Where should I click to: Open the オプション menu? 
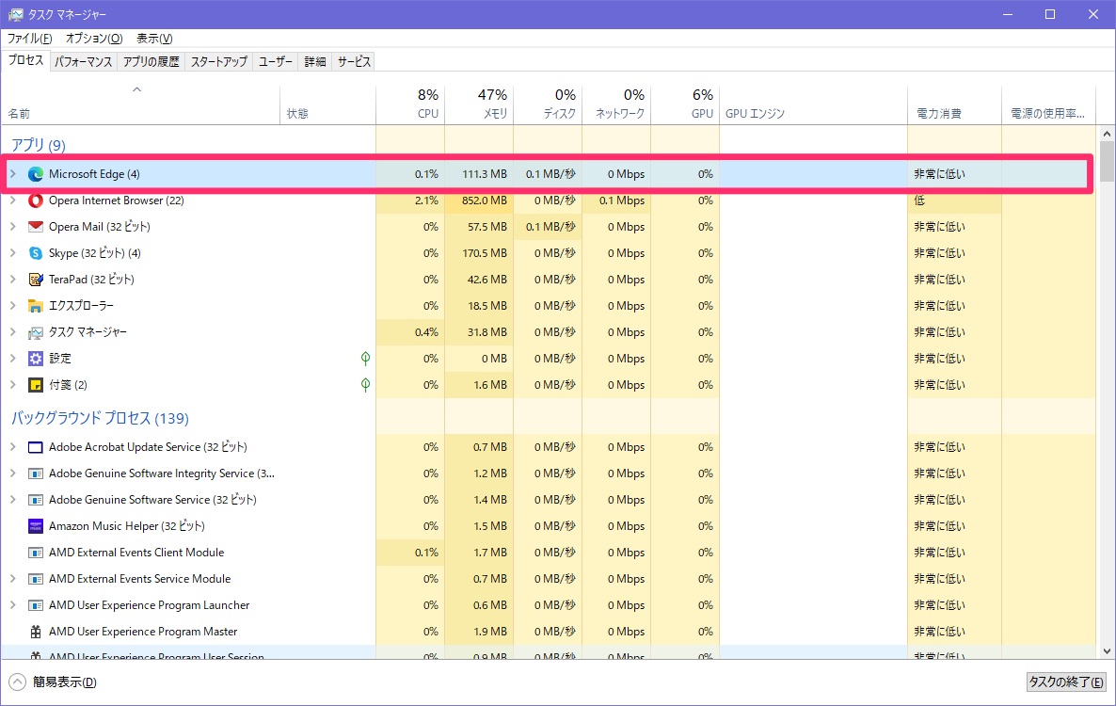94,39
